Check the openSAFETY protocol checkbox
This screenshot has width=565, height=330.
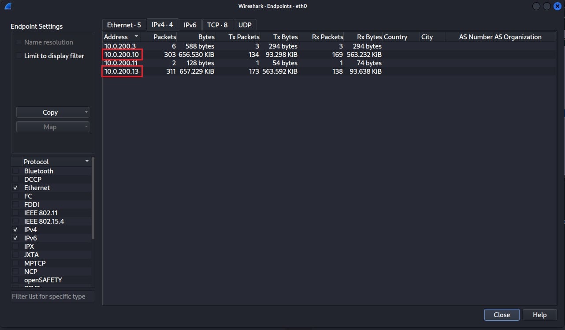(15, 280)
